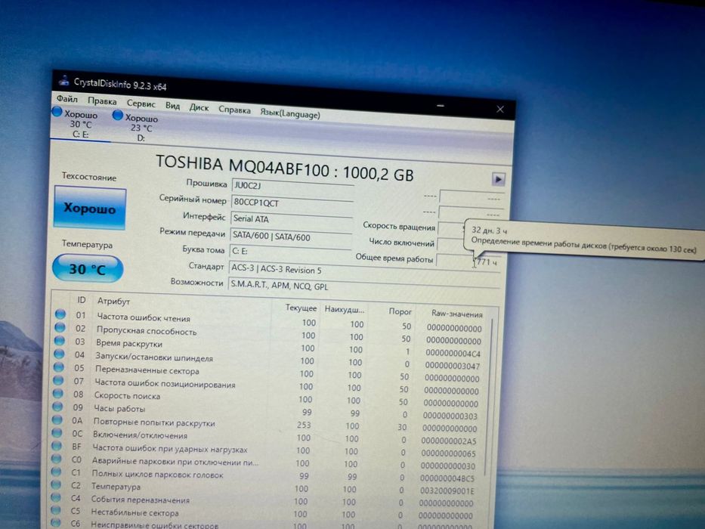The image size is (705, 529).
Task: Click the 30 °C temperature button
Action: click(x=88, y=268)
